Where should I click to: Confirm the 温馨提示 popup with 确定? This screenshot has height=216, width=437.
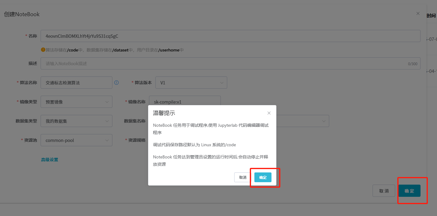click(x=263, y=177)
